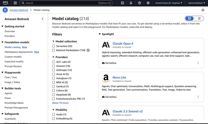Screen dimensions: 208x124
Task: Open the Claude 3.5 Sonnet v2 model link
Action: [x=128, y=111]
